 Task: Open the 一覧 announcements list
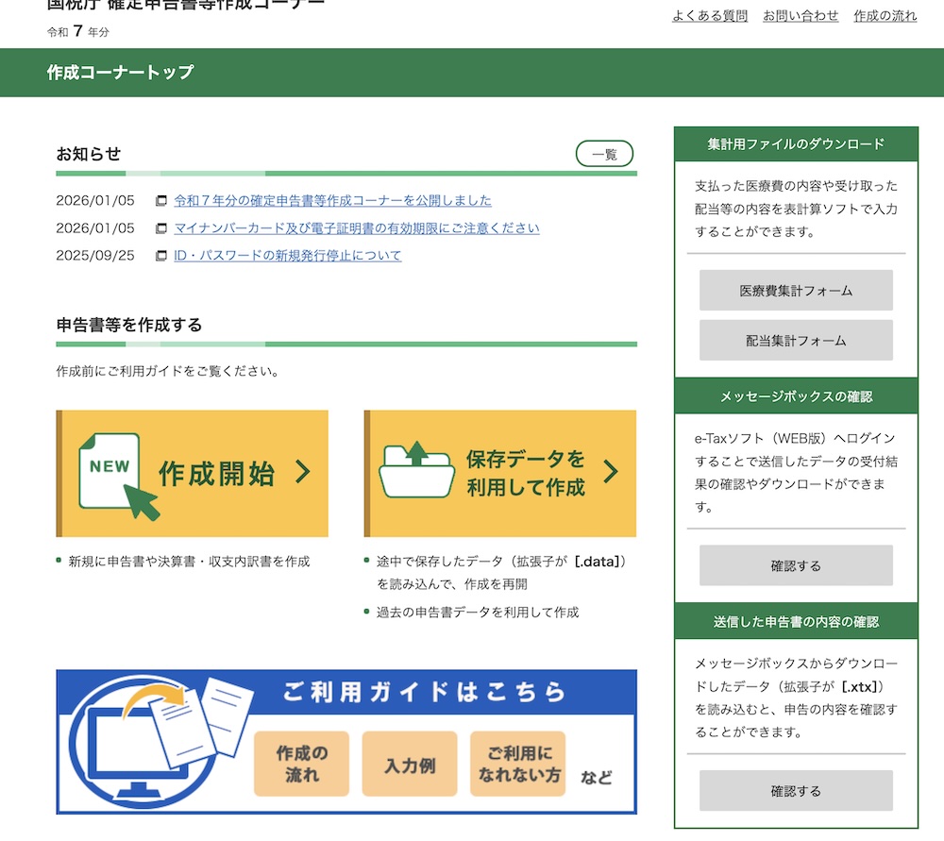605,153
